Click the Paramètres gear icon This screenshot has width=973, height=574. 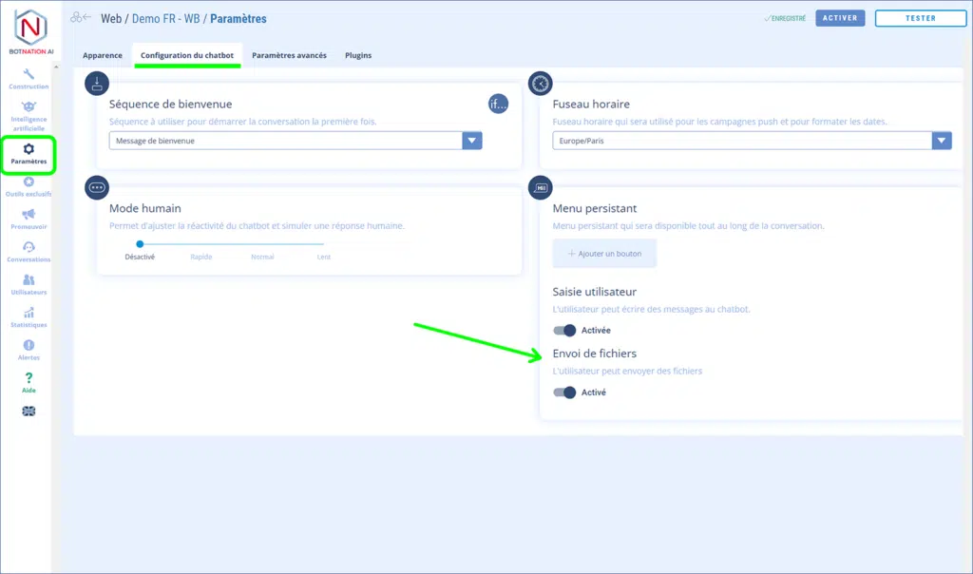pos(29,149)
